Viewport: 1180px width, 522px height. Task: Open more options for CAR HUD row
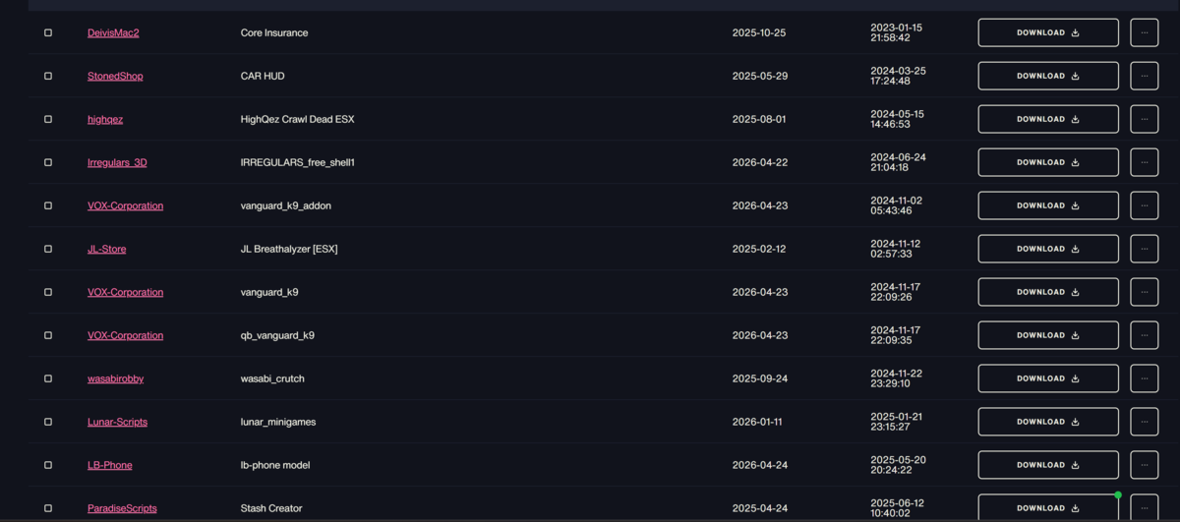1144,76
